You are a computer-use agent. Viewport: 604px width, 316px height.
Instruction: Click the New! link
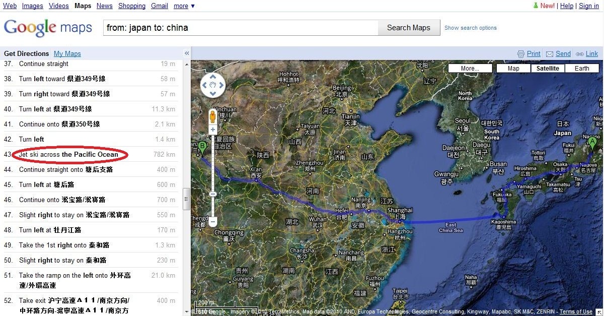(x=548, y=6)
